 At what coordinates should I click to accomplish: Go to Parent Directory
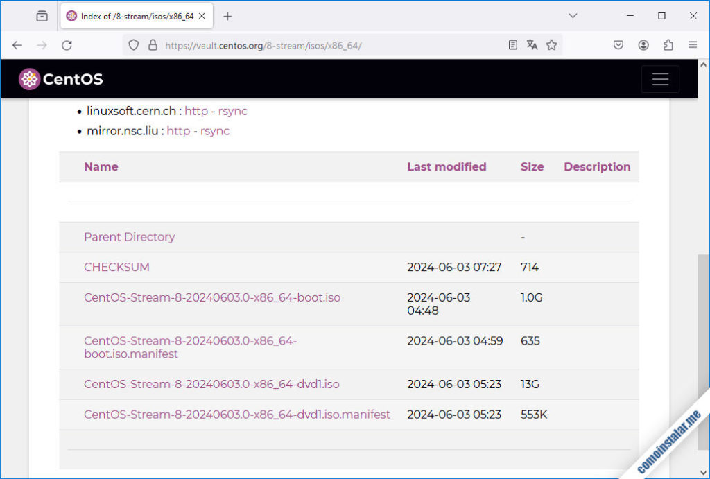coord(130,237)
